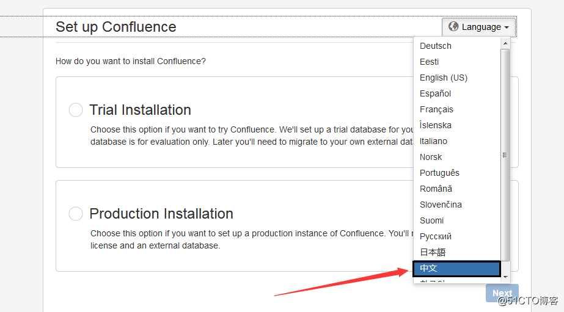Click the language list scrollbar down arrow
Image resolution: width=564 pixels, height=312 pixels.
coord(505,277)
